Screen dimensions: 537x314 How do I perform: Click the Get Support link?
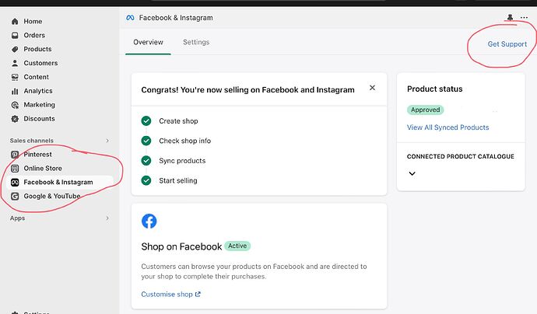click(x=507, y=44)
